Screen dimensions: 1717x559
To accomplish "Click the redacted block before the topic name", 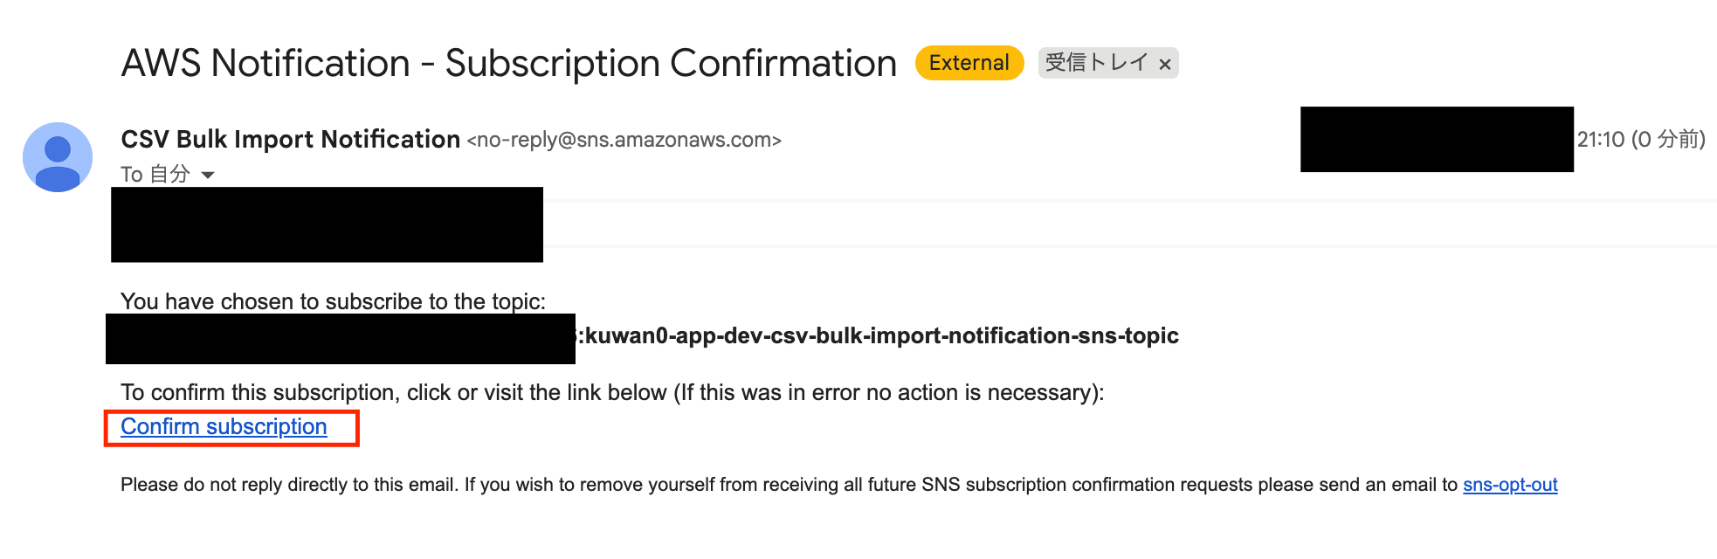I will (340, 339).
